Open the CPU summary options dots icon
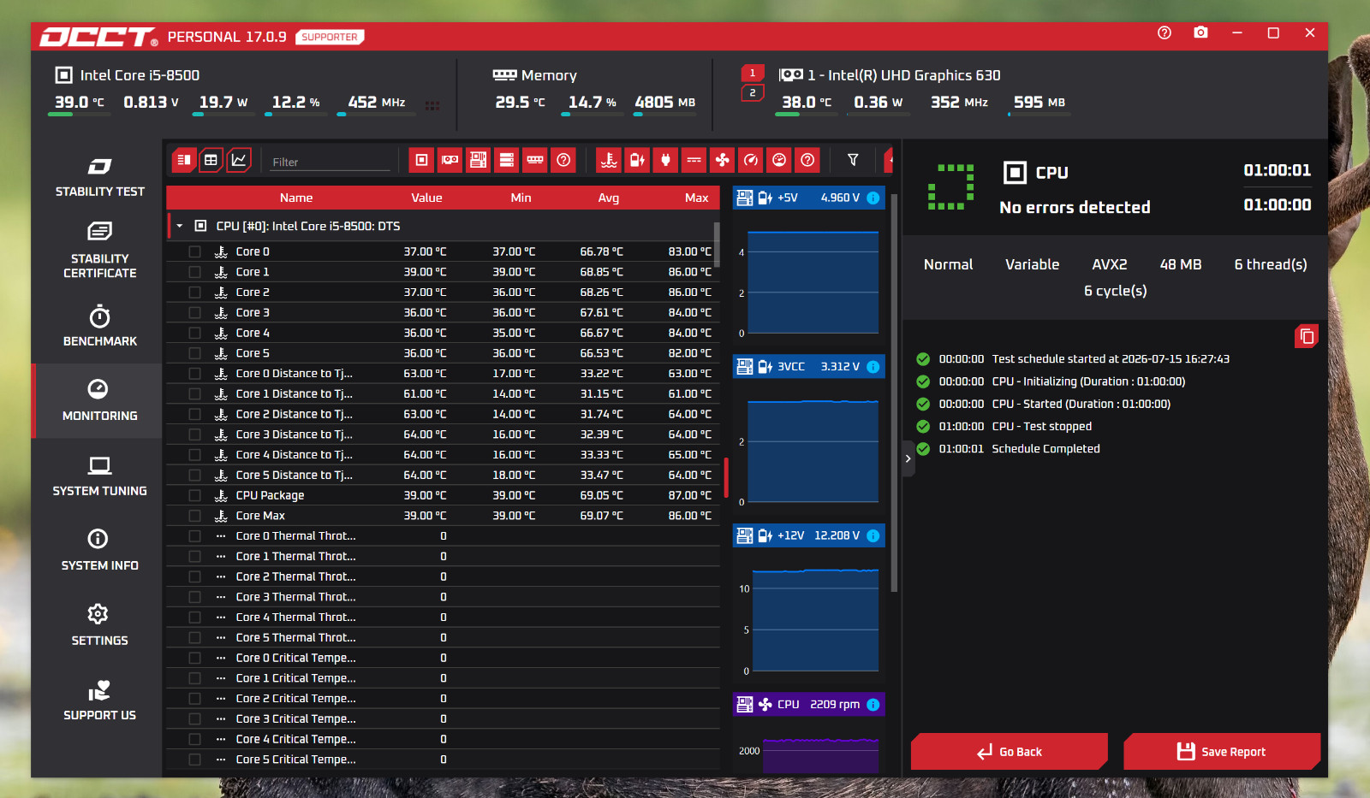1370x798 pixels. click(432, 105)
